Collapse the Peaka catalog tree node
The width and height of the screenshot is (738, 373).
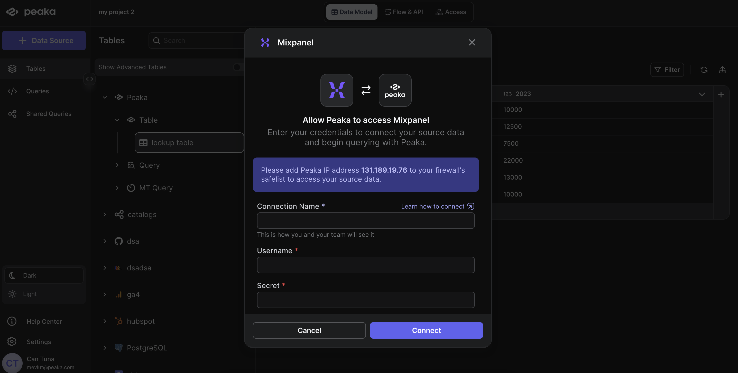(x=105, y=97)
